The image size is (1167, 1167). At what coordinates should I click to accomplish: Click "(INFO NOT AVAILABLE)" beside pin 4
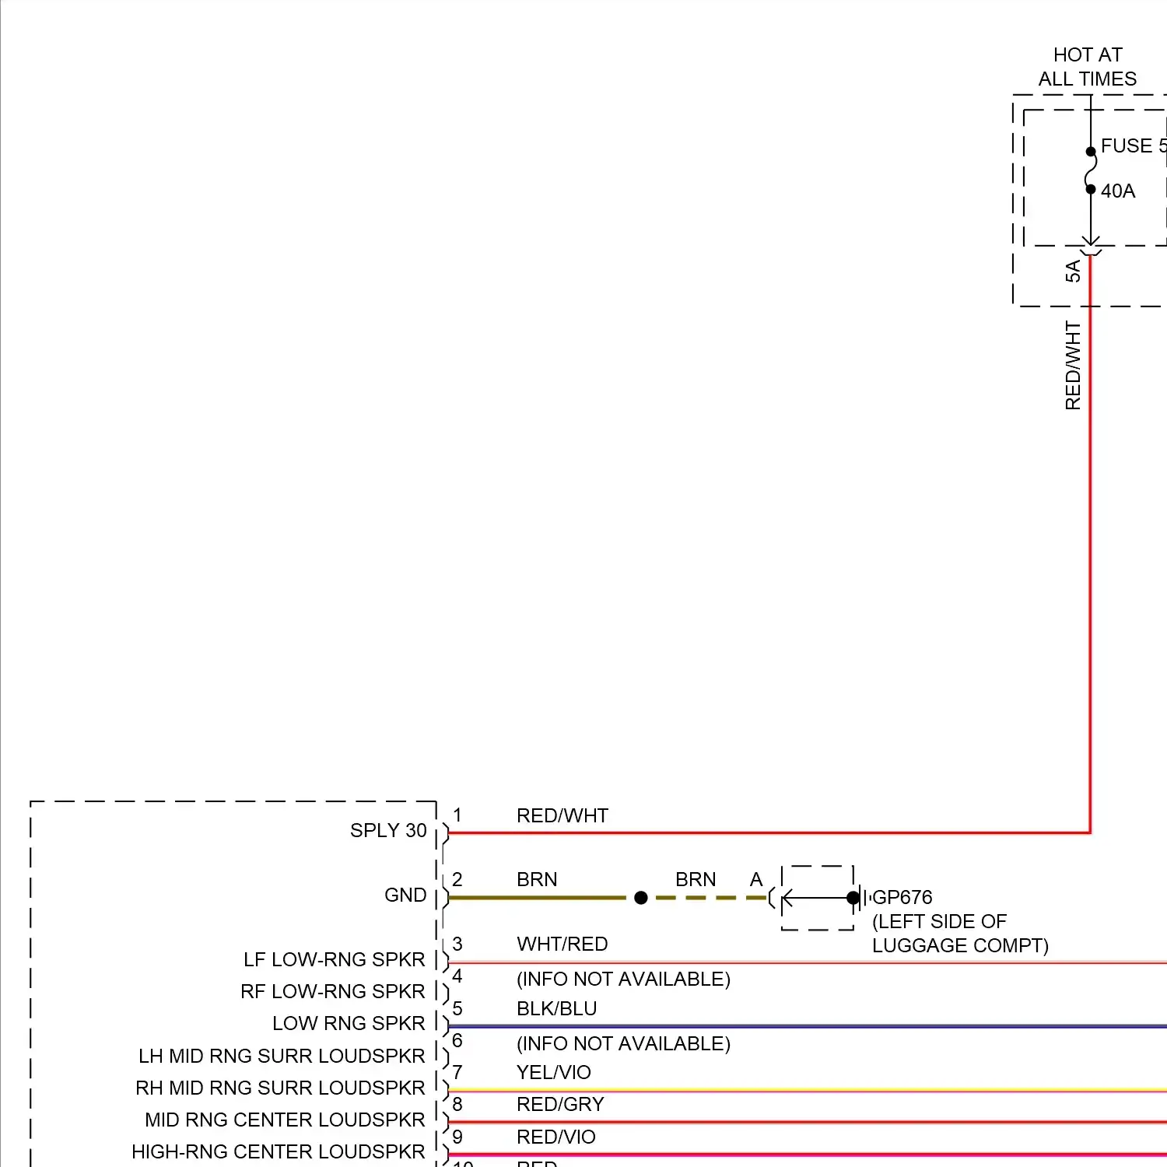pos(624,979)
